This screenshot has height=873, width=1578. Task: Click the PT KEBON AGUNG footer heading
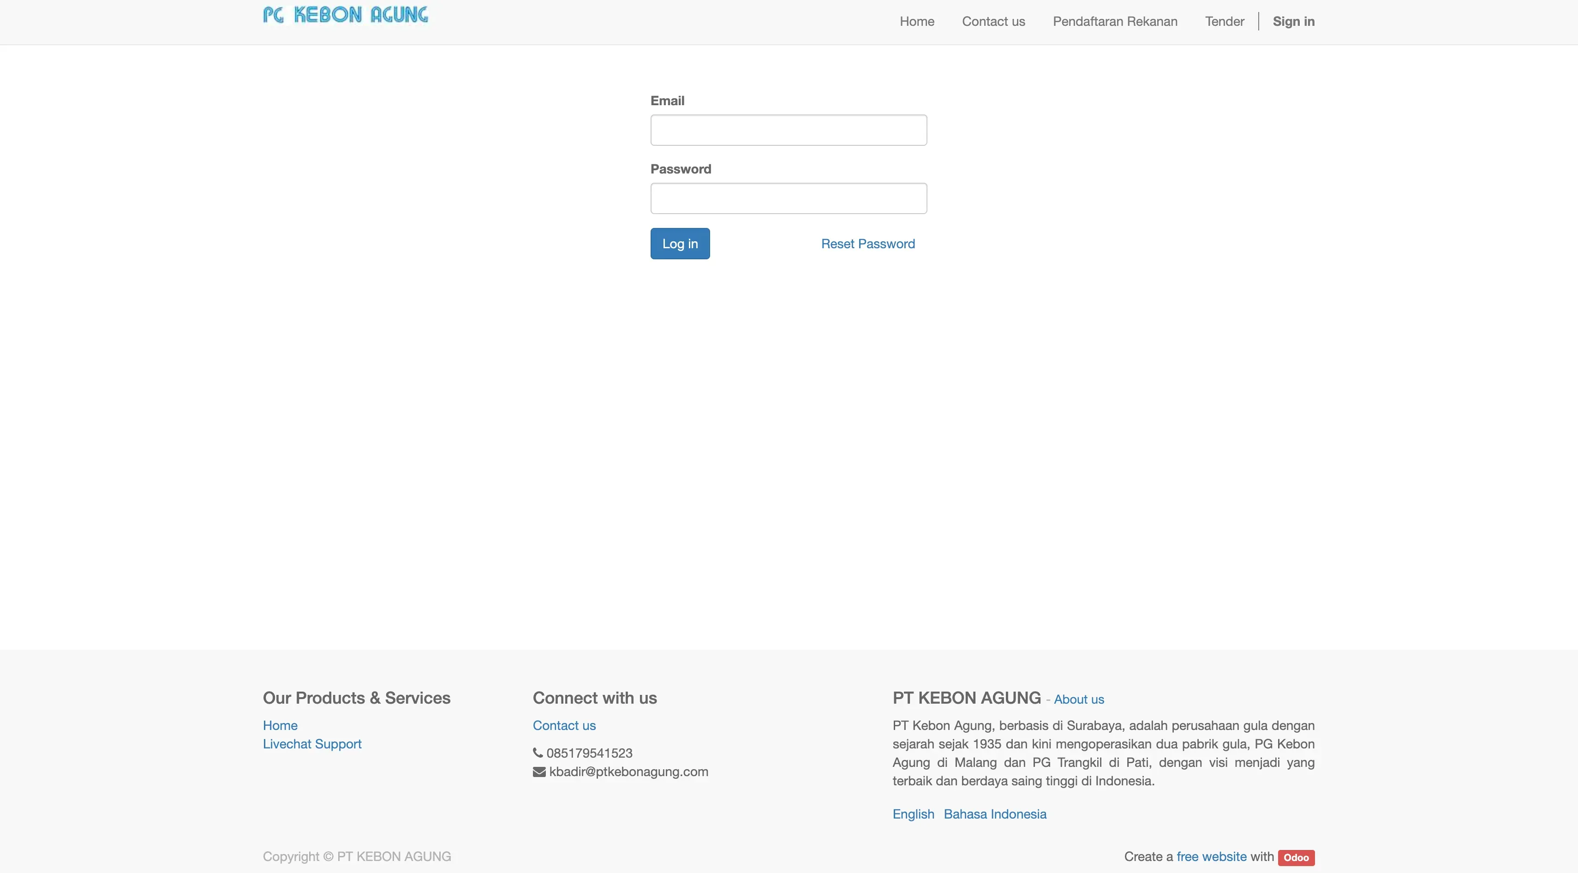coord(967,698)
